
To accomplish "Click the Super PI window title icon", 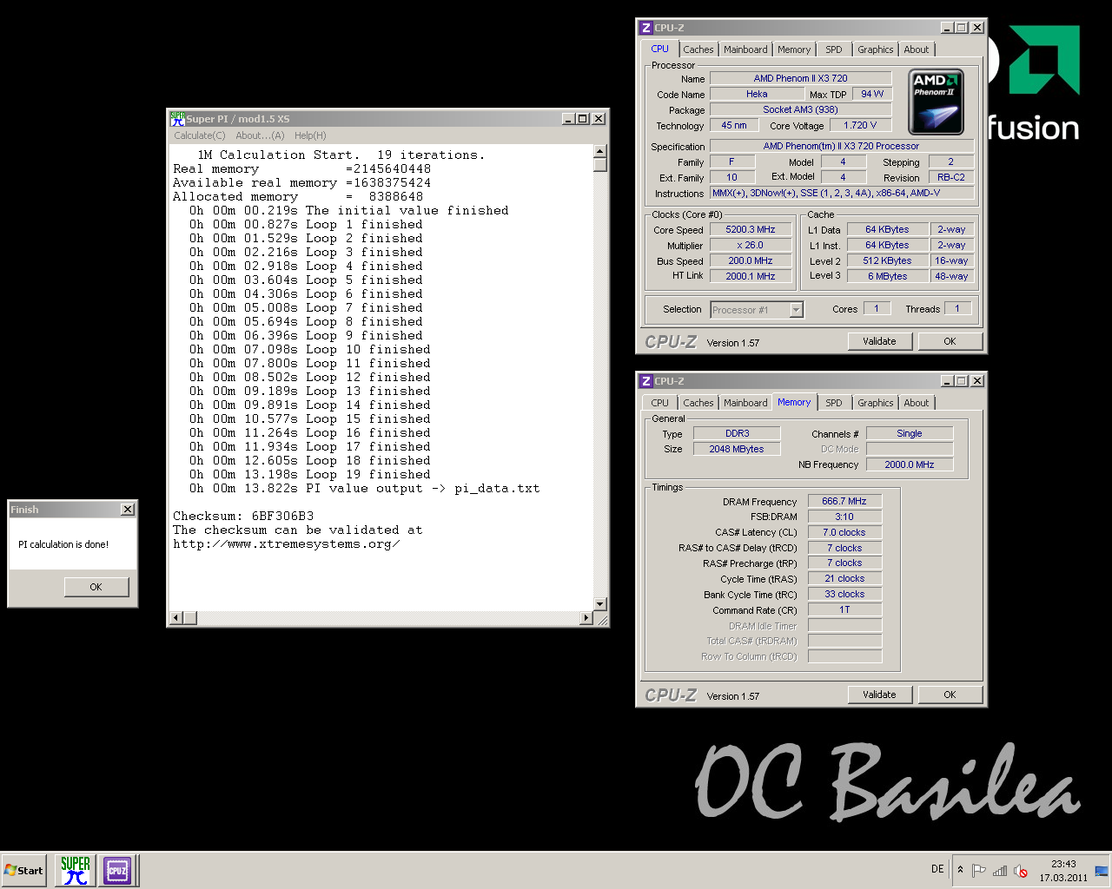I will click(x=177, y=119).
